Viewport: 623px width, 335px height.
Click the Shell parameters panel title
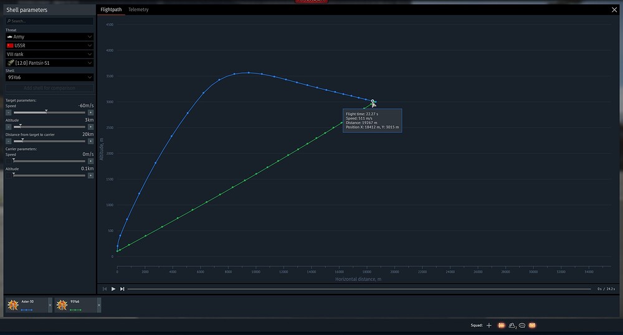click(x=27, y=10)
